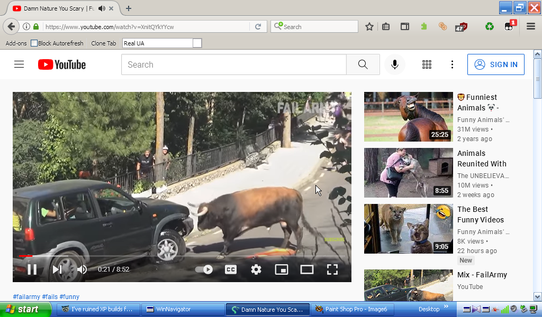
Task: Switch to I've ruined XP builds taskbar item
Action: click(98, 309)
